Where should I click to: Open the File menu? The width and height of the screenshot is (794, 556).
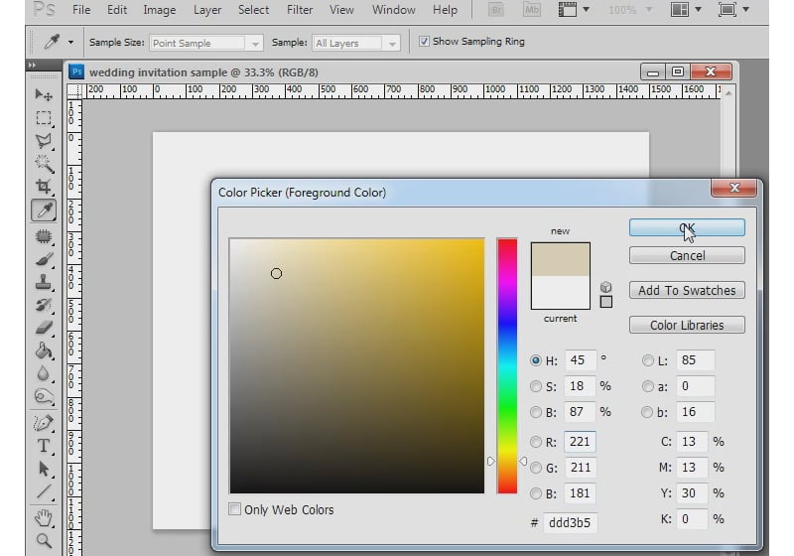tap(81, 10)
